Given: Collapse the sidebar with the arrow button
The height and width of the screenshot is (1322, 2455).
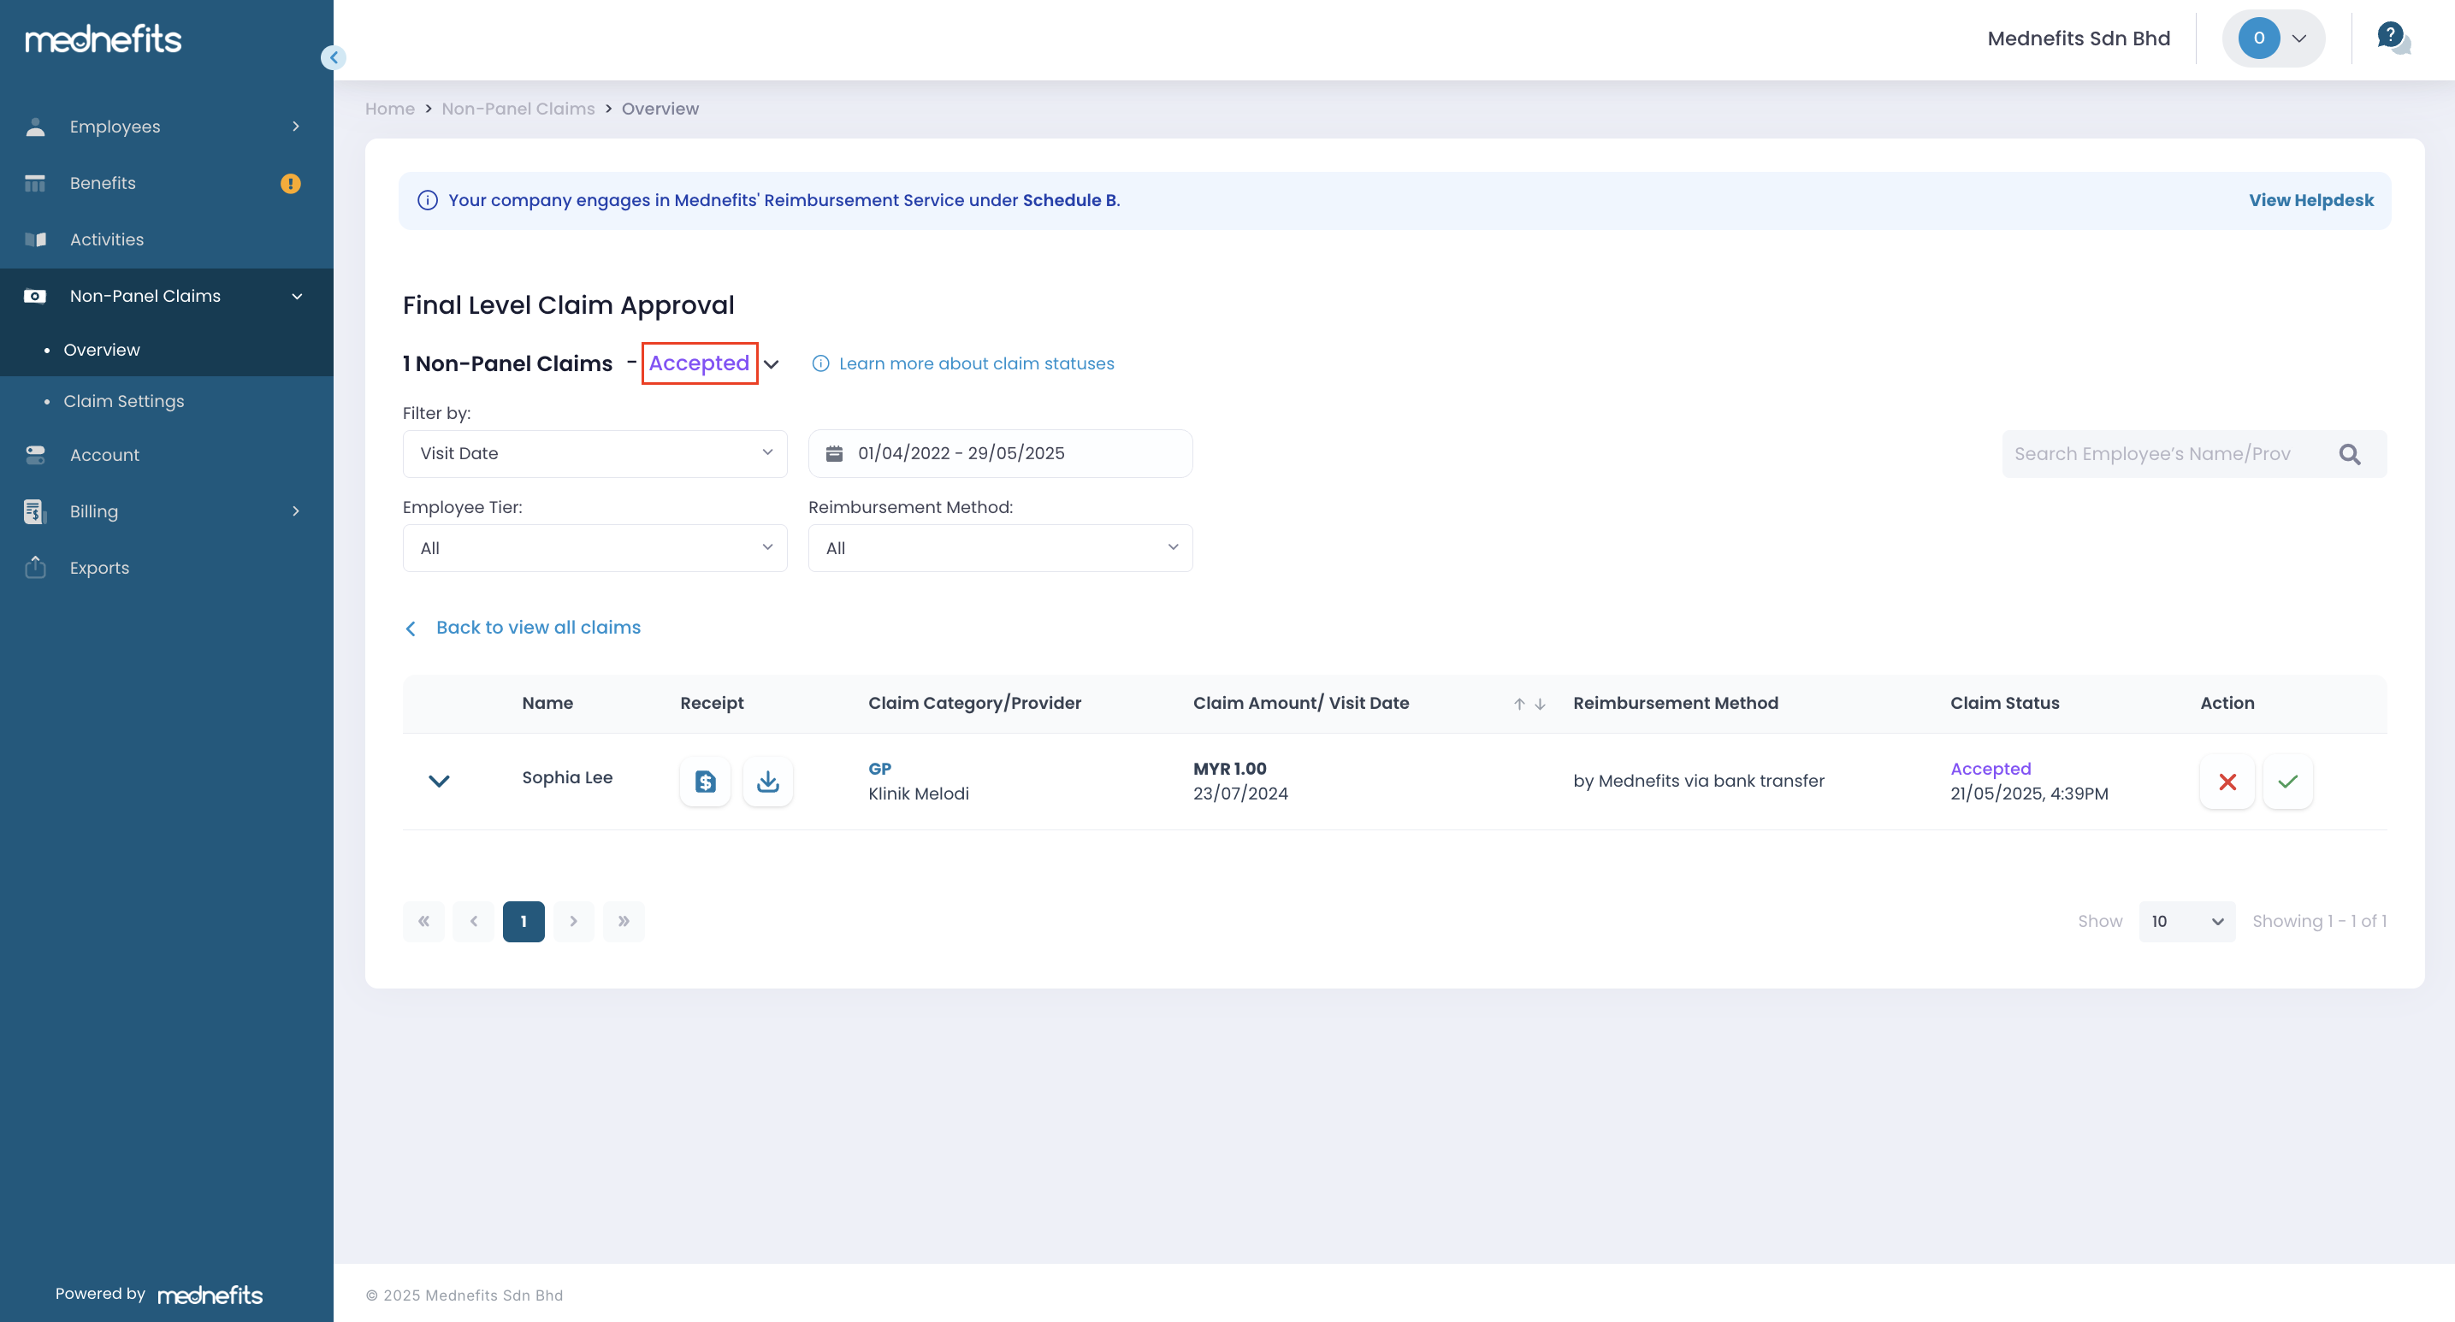Looking at the screenshot, I should pos(333,57).
